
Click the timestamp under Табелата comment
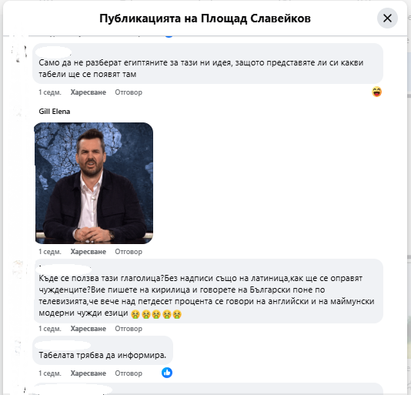(50, 373)
